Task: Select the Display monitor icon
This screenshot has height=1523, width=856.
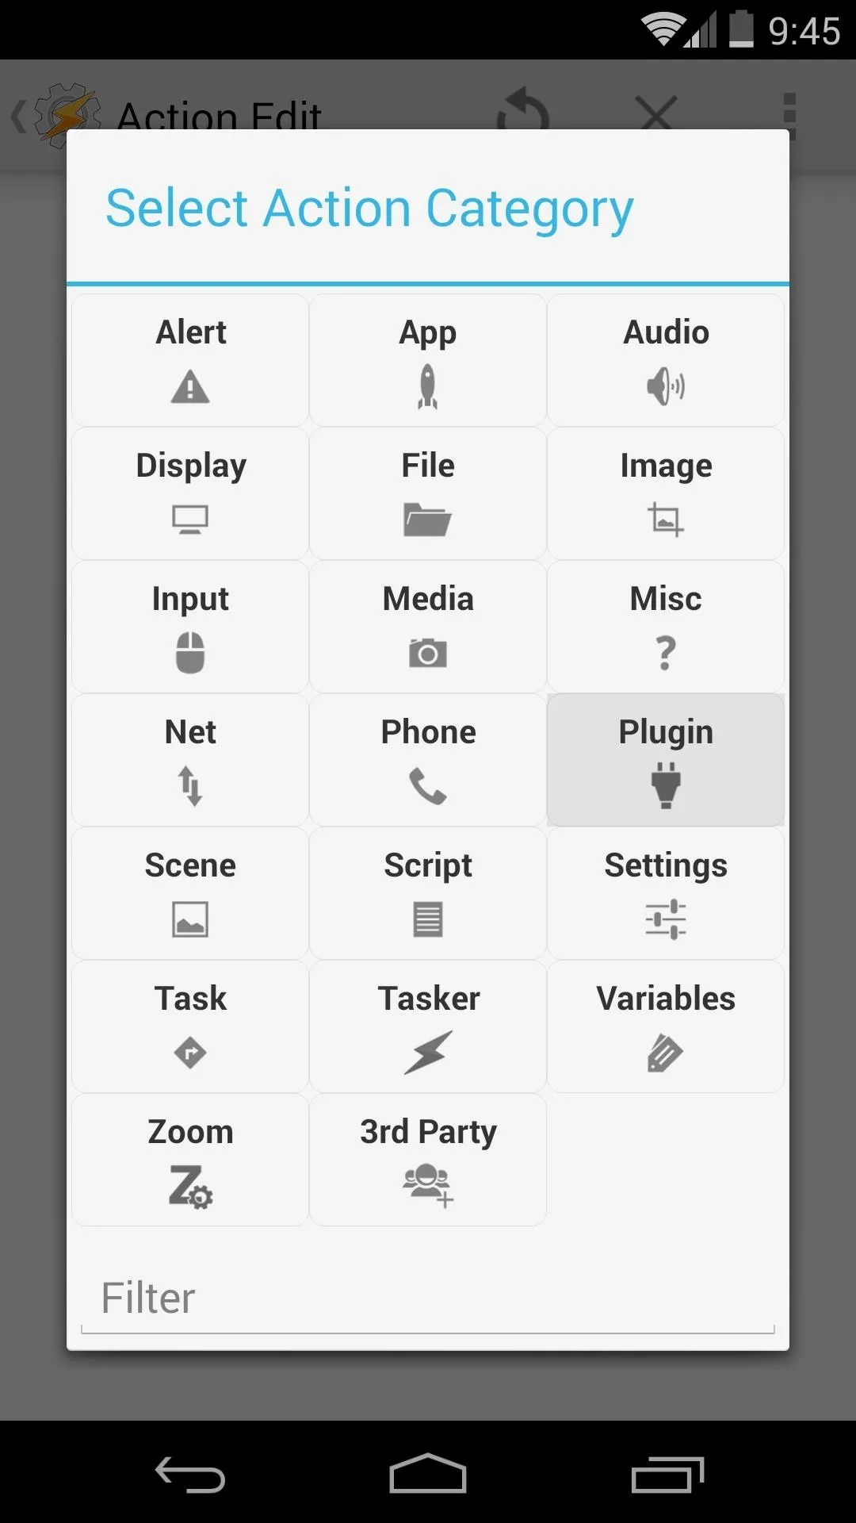Action: [x=190, y=520]
